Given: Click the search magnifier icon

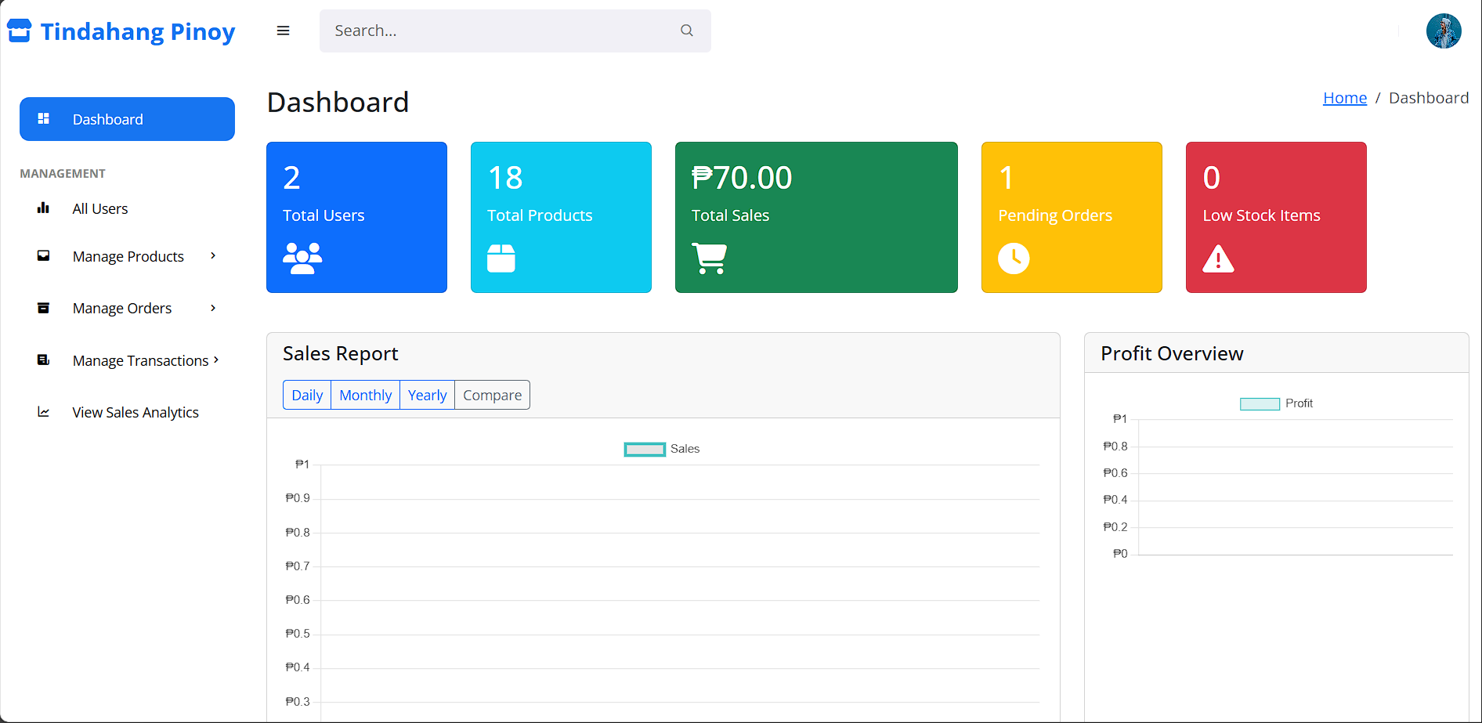Looking at the screenshot, I should 686,31.
